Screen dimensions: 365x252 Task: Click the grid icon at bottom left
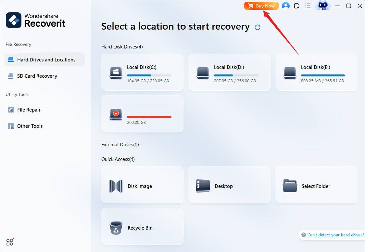coord(10,242)
